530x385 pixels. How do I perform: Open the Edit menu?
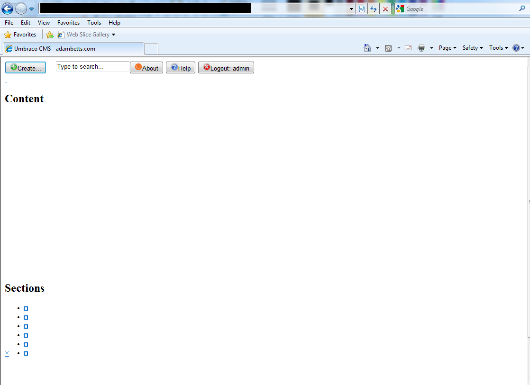(25, 23)
